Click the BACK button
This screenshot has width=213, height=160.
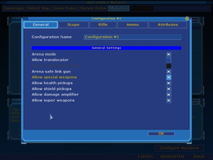point(199,157)
